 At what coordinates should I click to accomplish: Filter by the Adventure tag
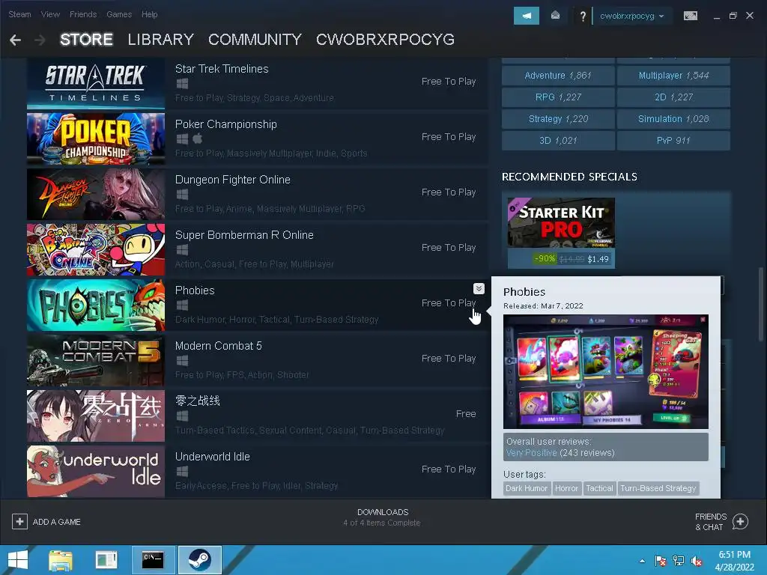tap(558, 76)
